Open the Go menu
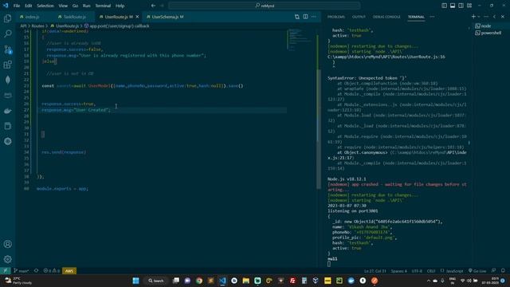The height and width of the screenshot is (287, 510). pos(75,6)
